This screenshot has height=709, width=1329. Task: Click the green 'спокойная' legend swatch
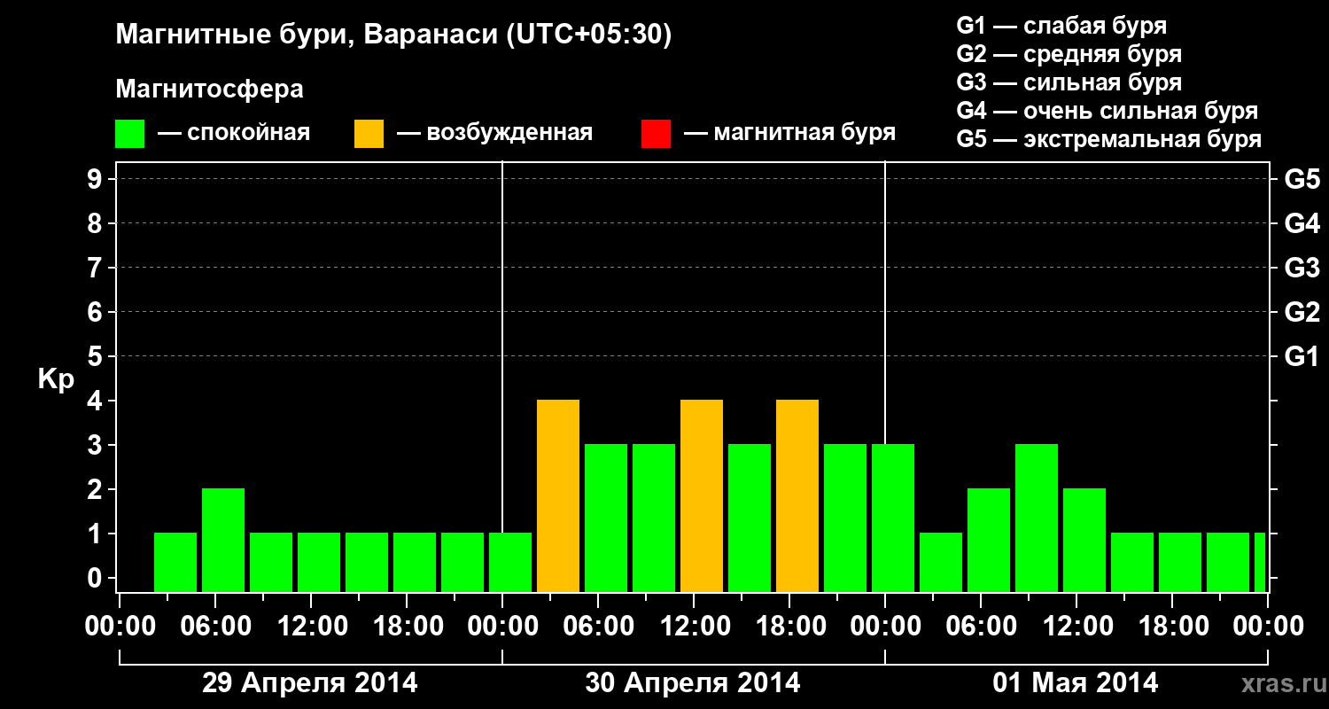click(129, 134)
